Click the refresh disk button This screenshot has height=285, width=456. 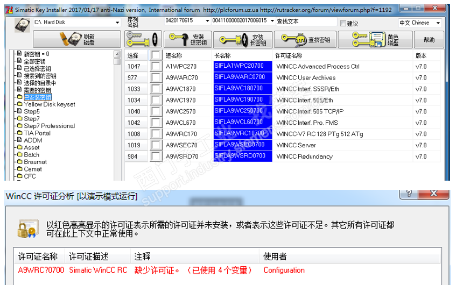(x=77, y=39)
